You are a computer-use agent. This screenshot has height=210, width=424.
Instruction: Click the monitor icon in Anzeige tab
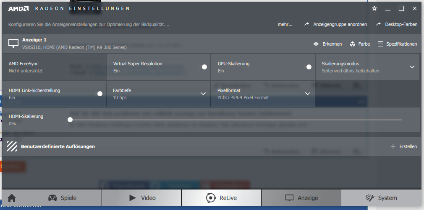point(289,198)
